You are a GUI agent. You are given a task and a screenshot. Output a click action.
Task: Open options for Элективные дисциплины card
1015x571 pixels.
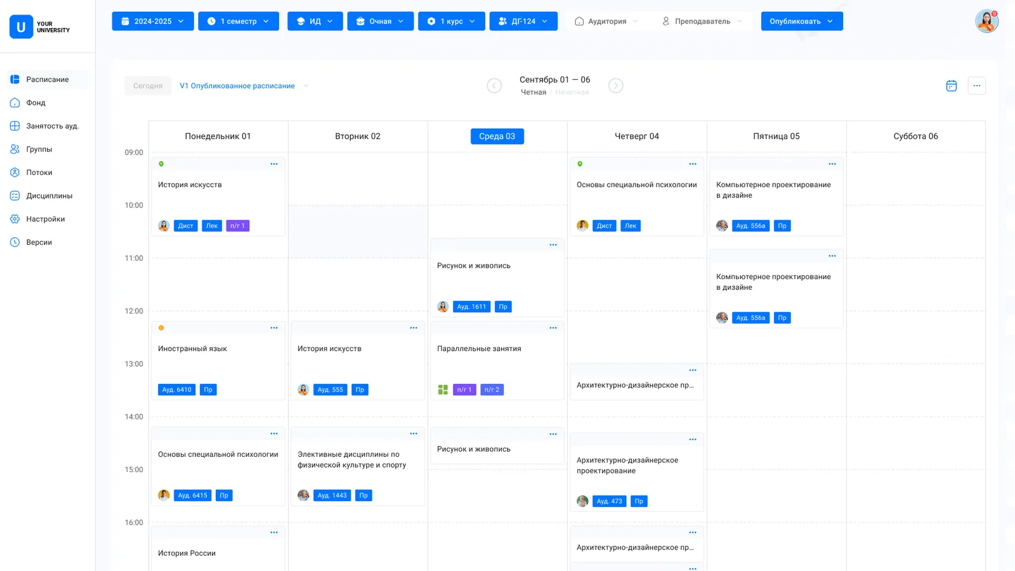414,434
